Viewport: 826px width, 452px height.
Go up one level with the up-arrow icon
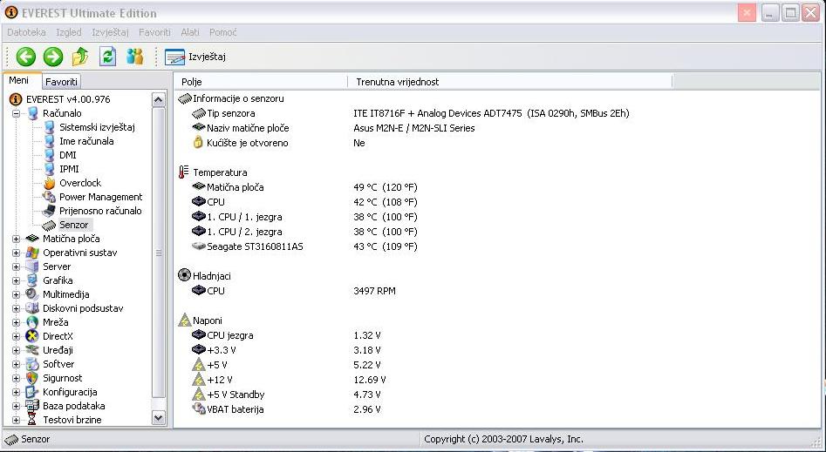click(80, 57)
